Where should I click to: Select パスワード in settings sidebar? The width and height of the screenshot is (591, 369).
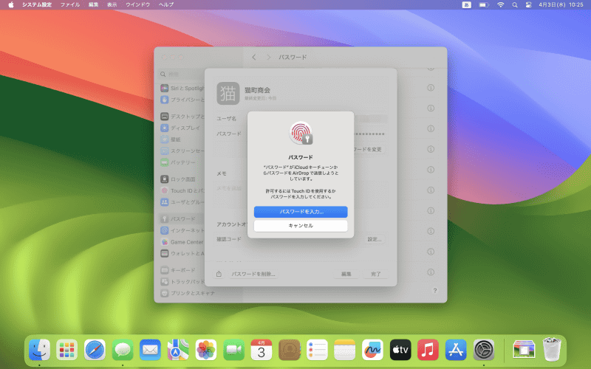pyautogui.click(x=182, y=218)
